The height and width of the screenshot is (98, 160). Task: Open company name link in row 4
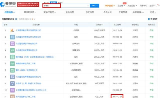26,50
